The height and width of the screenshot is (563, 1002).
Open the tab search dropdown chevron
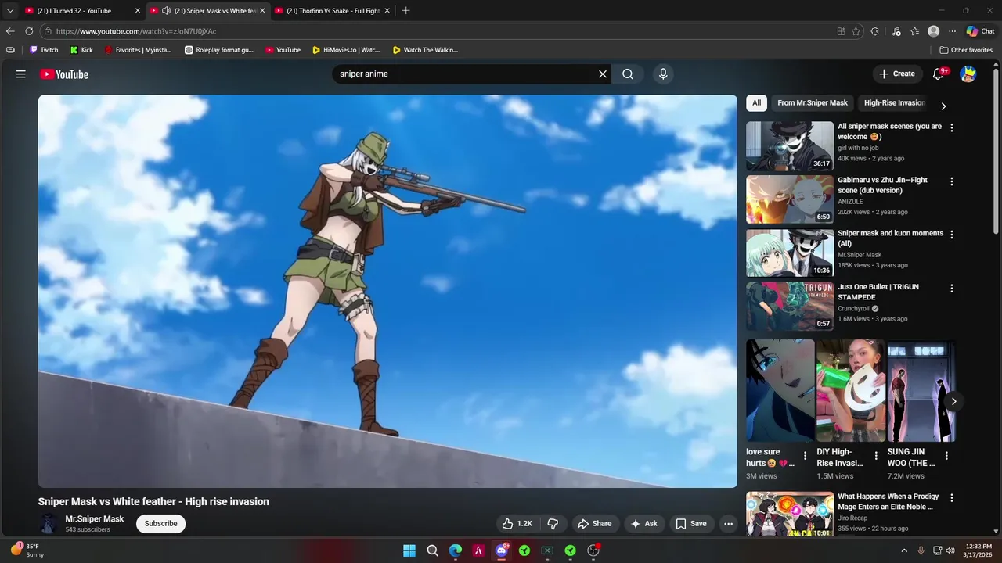[x=10, y=11]
